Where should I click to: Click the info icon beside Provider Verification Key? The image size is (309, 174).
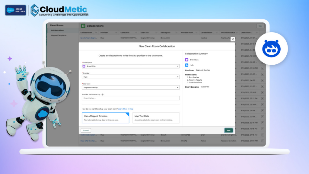pos(103,94)
